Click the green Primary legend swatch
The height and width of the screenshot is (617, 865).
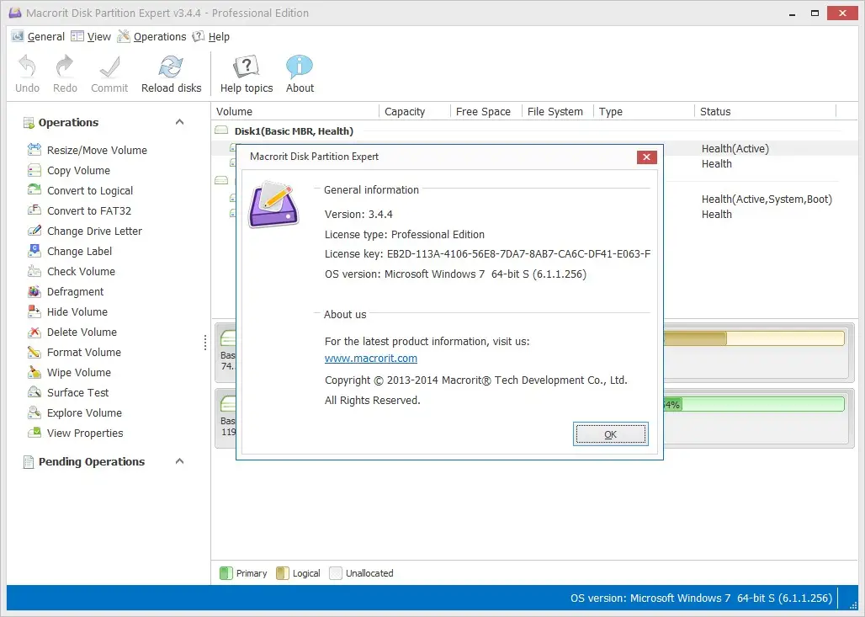point(226,573)
